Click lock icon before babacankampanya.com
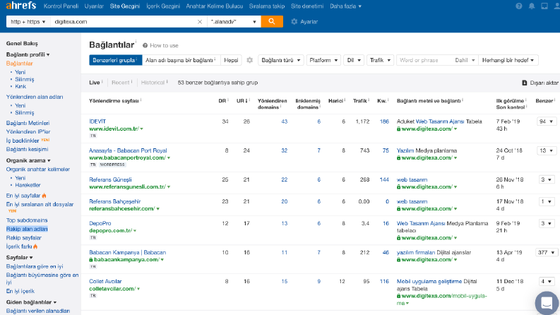This screenshot has height=315, width=560. 91,260
